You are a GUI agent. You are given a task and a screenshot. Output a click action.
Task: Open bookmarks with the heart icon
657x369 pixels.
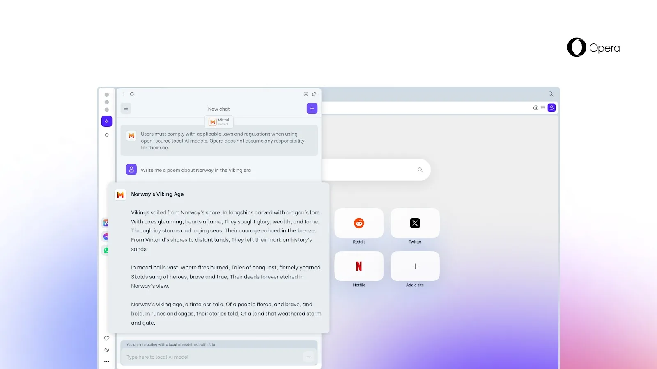106,338
